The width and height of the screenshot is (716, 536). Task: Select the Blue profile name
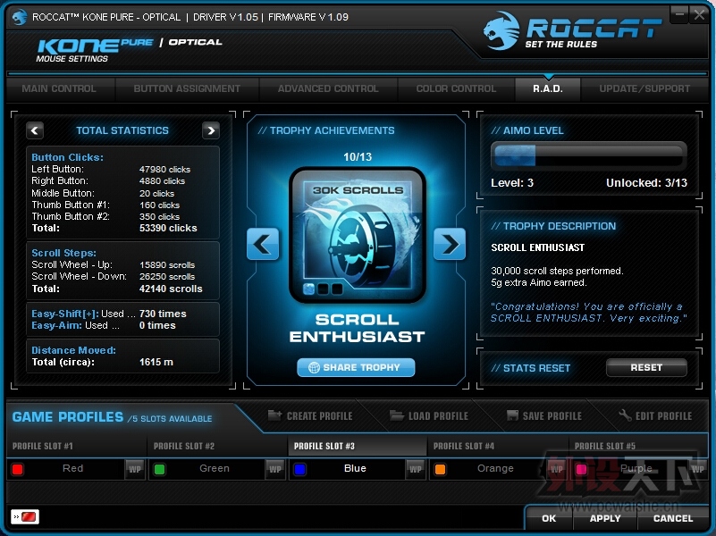pos(355,468)
